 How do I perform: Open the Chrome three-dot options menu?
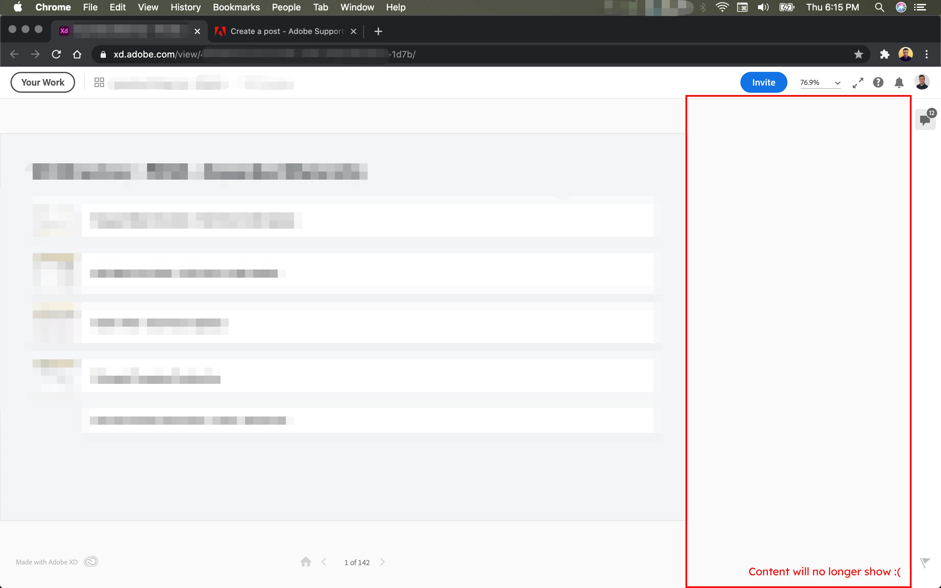(x=927, y=55)
